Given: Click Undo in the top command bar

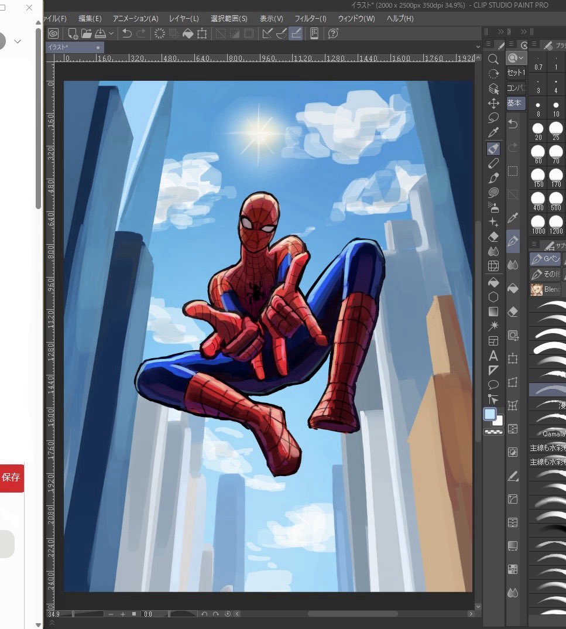Looking at the screenshot, I should (x=126, y=33).
